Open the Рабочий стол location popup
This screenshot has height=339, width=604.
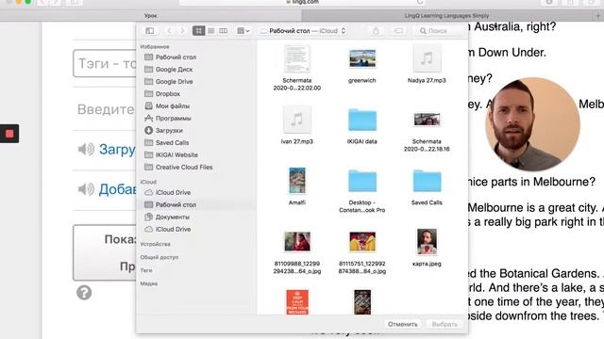(x=303, y=31)
